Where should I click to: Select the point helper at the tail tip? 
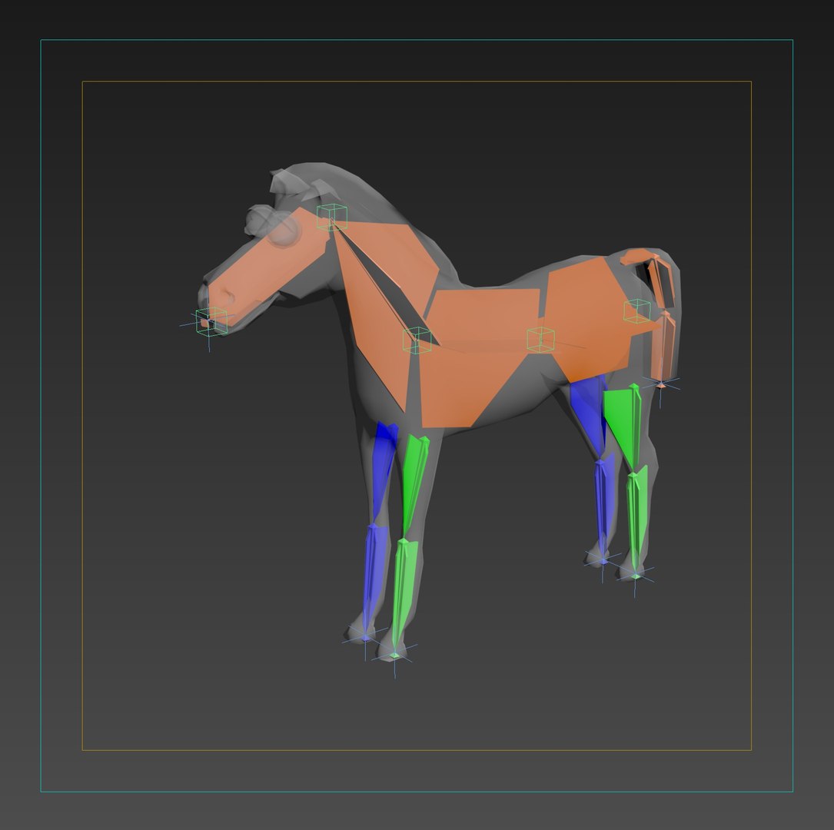(660, 384)
